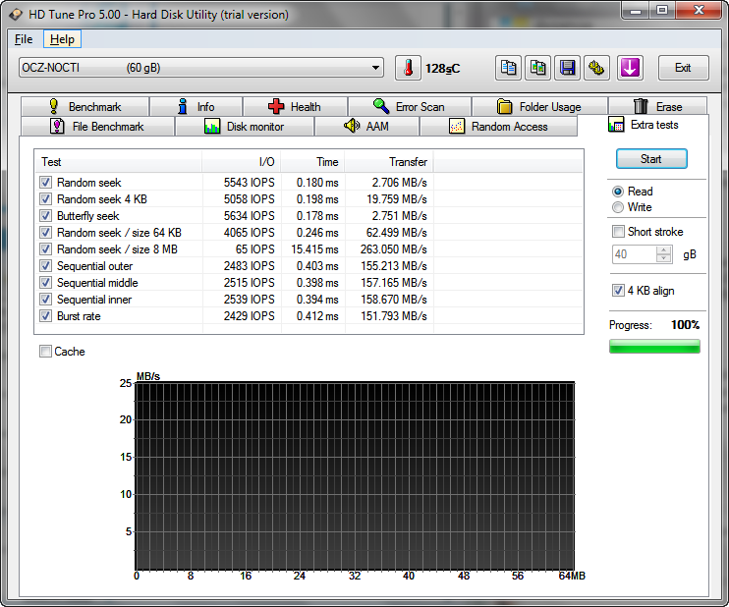This screenshot has height=607, width=729.
Task: Open the Help menu
Action: 62,39
